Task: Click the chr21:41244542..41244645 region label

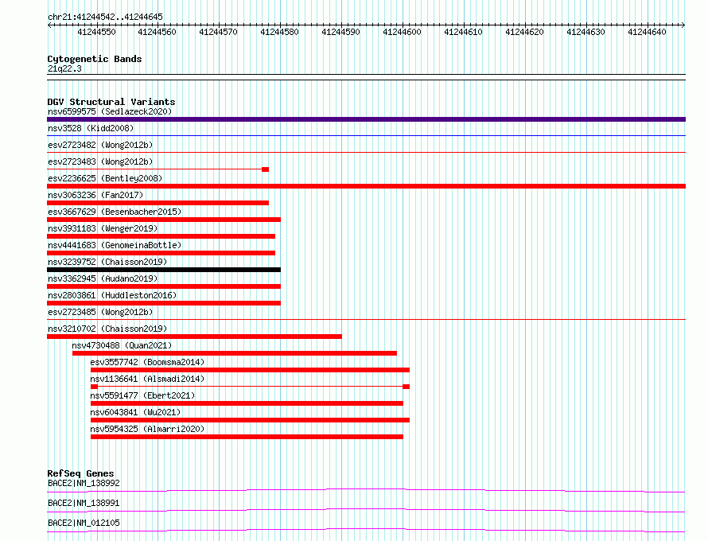Action: click(x=105, y=17)
